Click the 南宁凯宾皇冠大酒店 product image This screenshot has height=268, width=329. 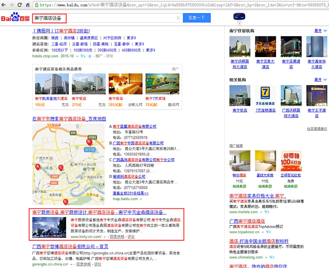pos(52,84)
